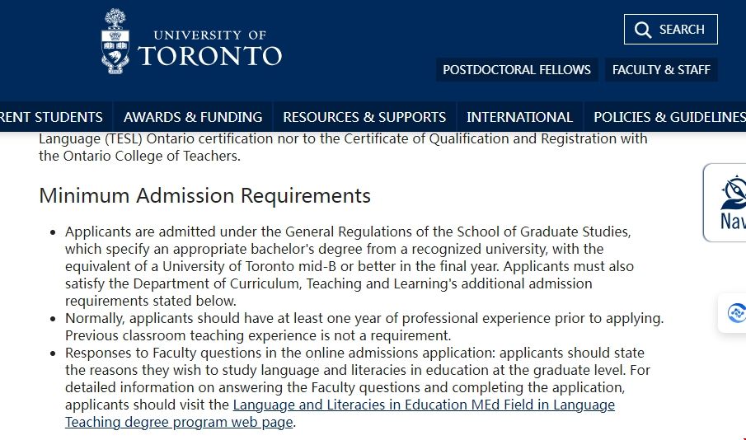Screen dimensions: 746x440
Task: Open Language and Literacies MEd program link
Action: pos(424,405)
